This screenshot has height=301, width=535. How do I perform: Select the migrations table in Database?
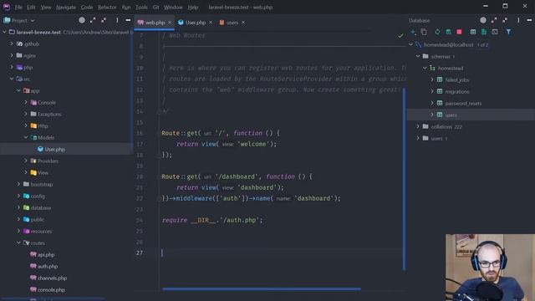point(457,91)
